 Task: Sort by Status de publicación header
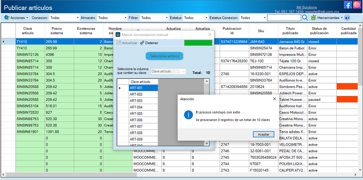(322, 31)
